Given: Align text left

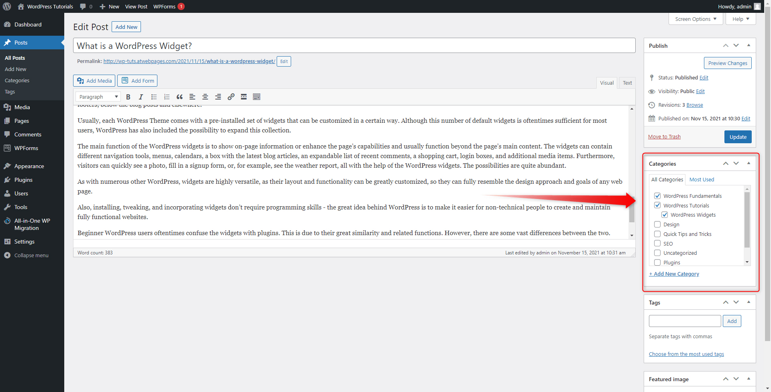Looking at the screenshot, I should pyautogui.click(x=192, y=97).
